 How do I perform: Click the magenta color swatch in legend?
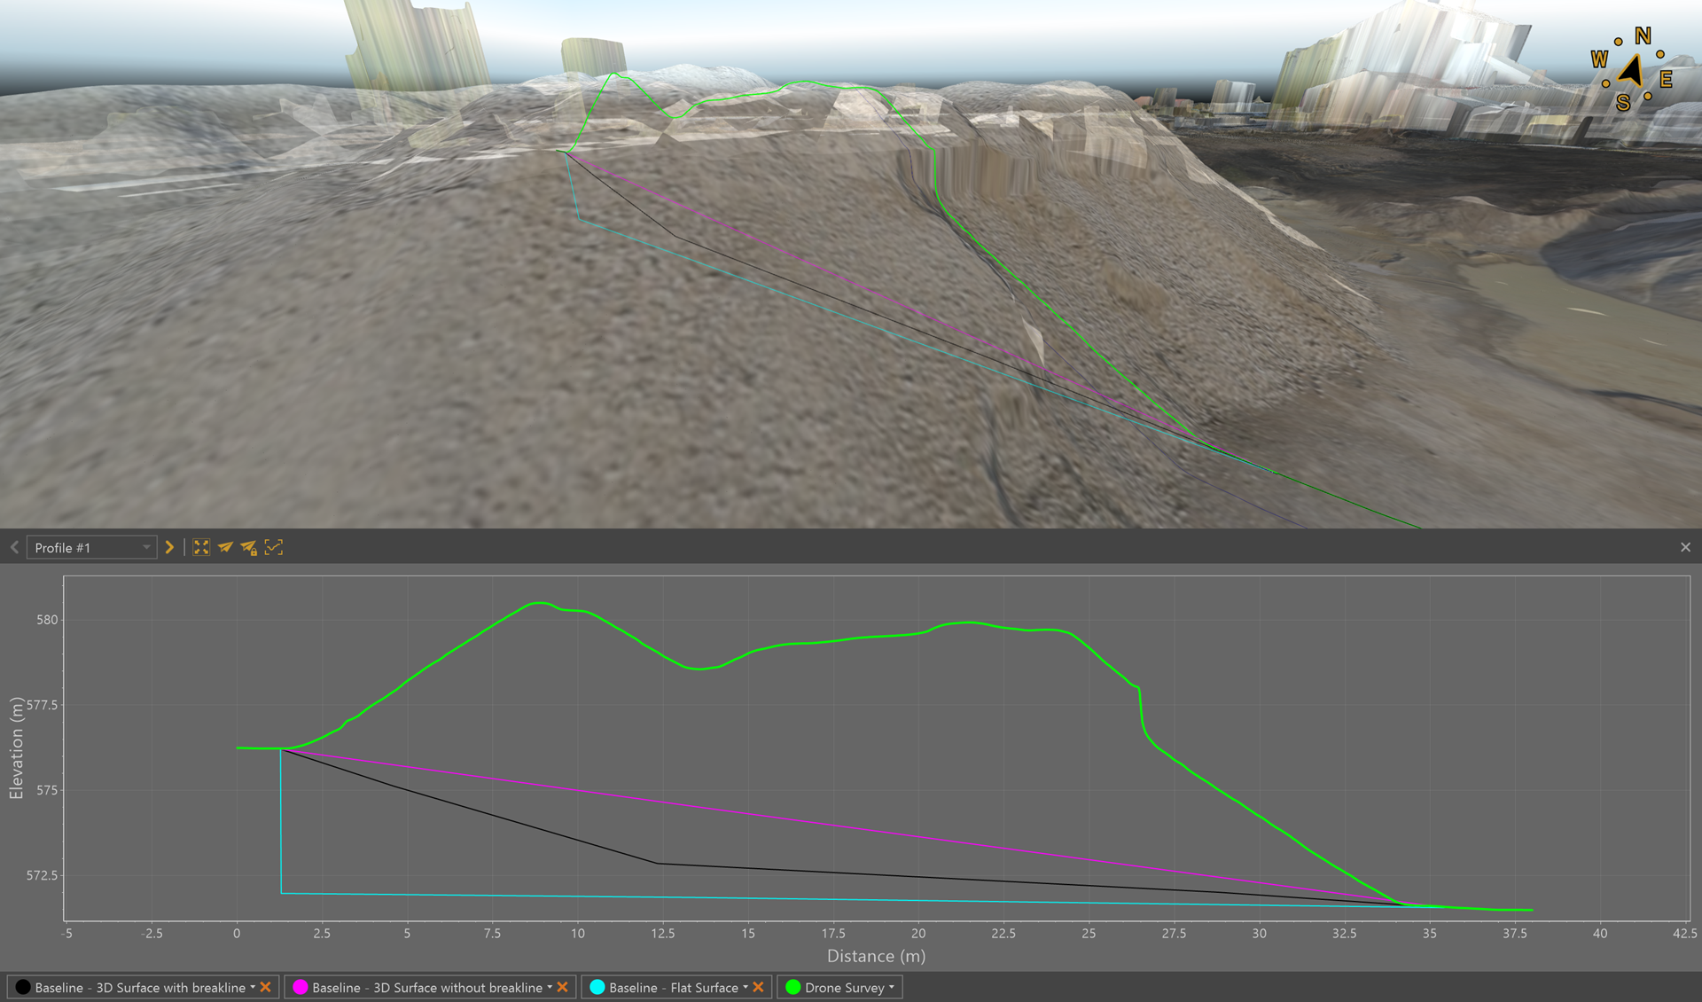pyautogui.click(x=301, y=987)
